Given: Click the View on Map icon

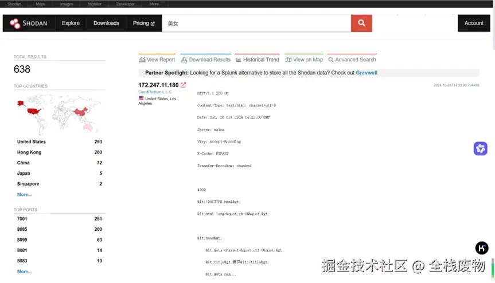Looking at the screenshot, I should 288,60.
